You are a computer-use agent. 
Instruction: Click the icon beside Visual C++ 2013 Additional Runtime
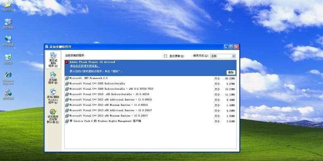tap(67, 110)
